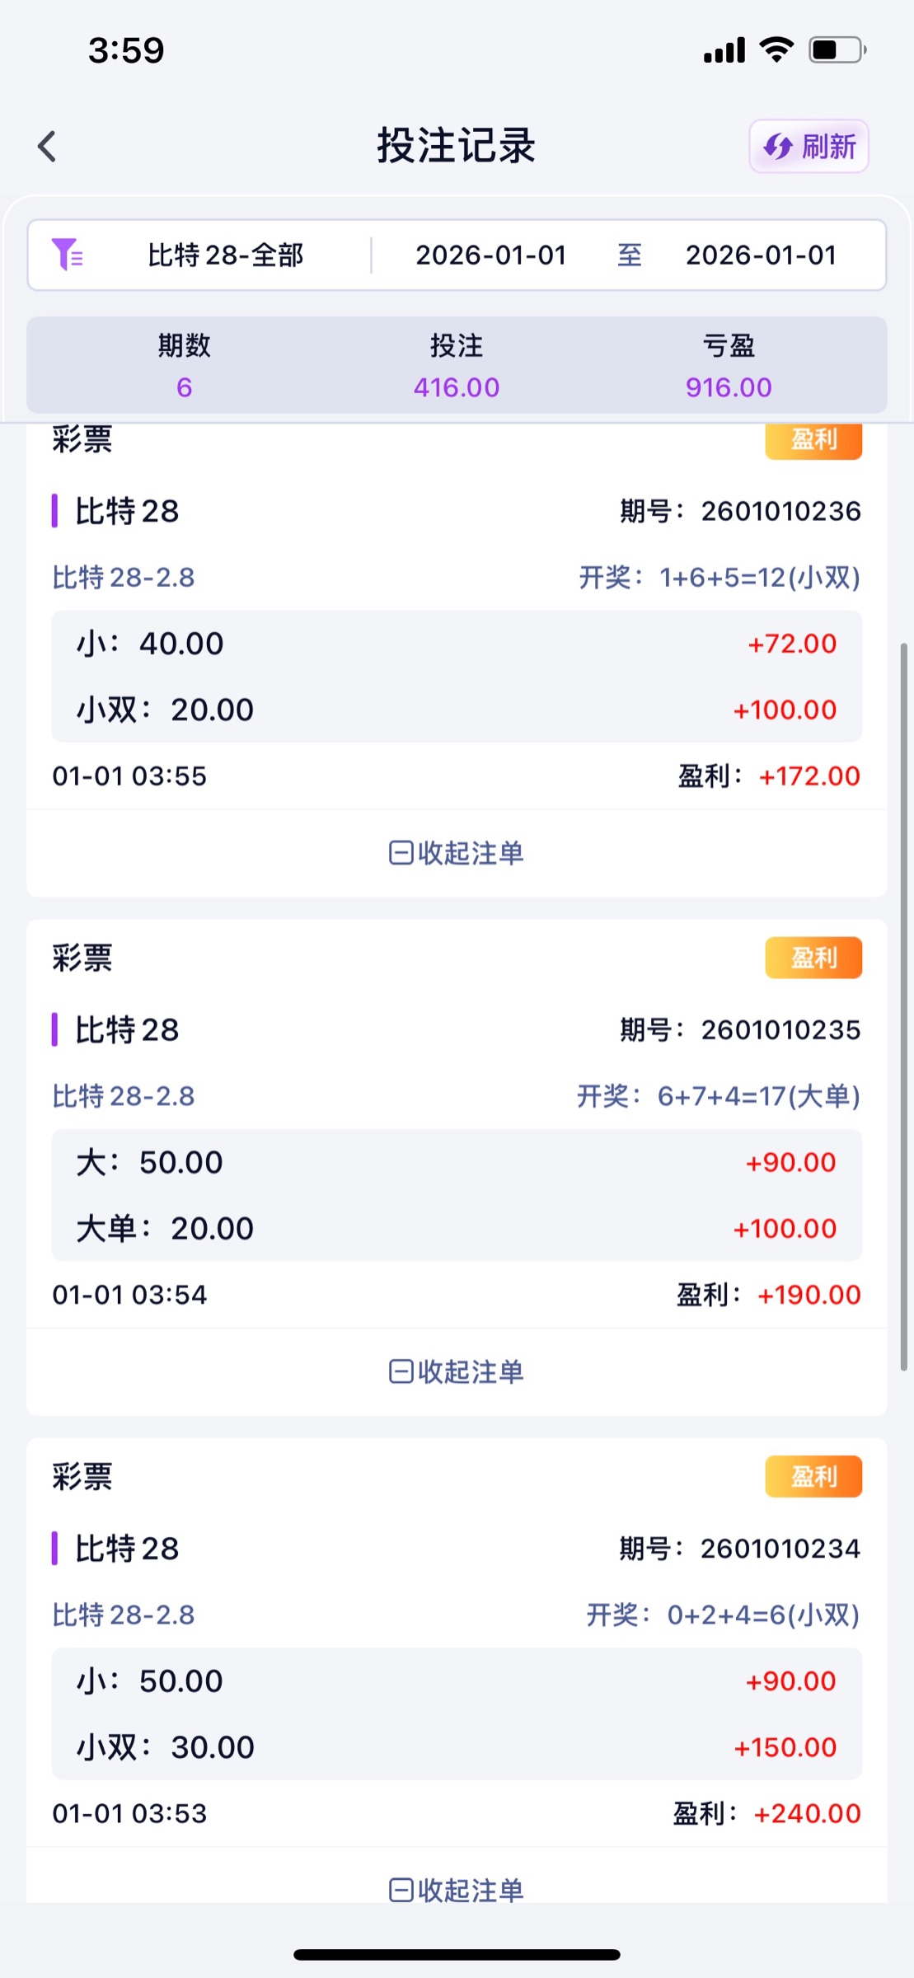914x1978 pixels.
Task: Tap the cellular signal bars icon
Action: [x=724, y=50]
